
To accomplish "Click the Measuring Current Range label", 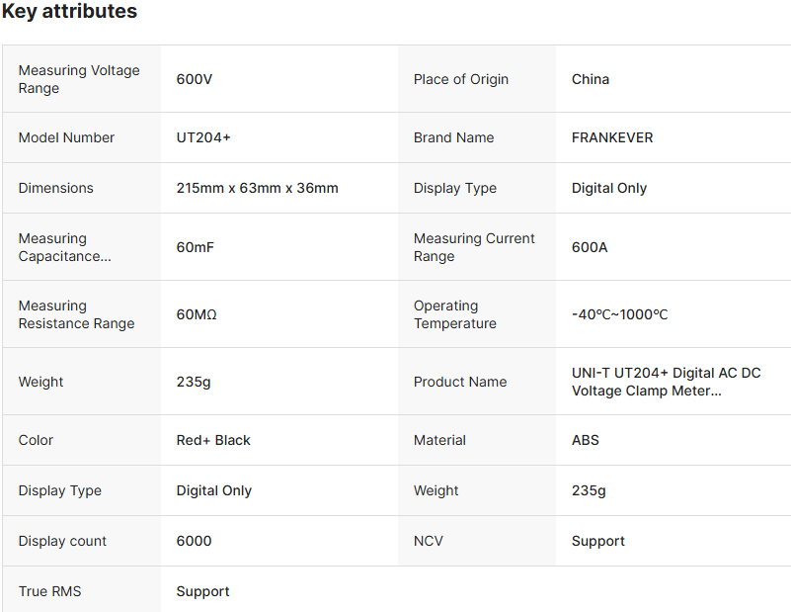I will click(x=474, y=247).
